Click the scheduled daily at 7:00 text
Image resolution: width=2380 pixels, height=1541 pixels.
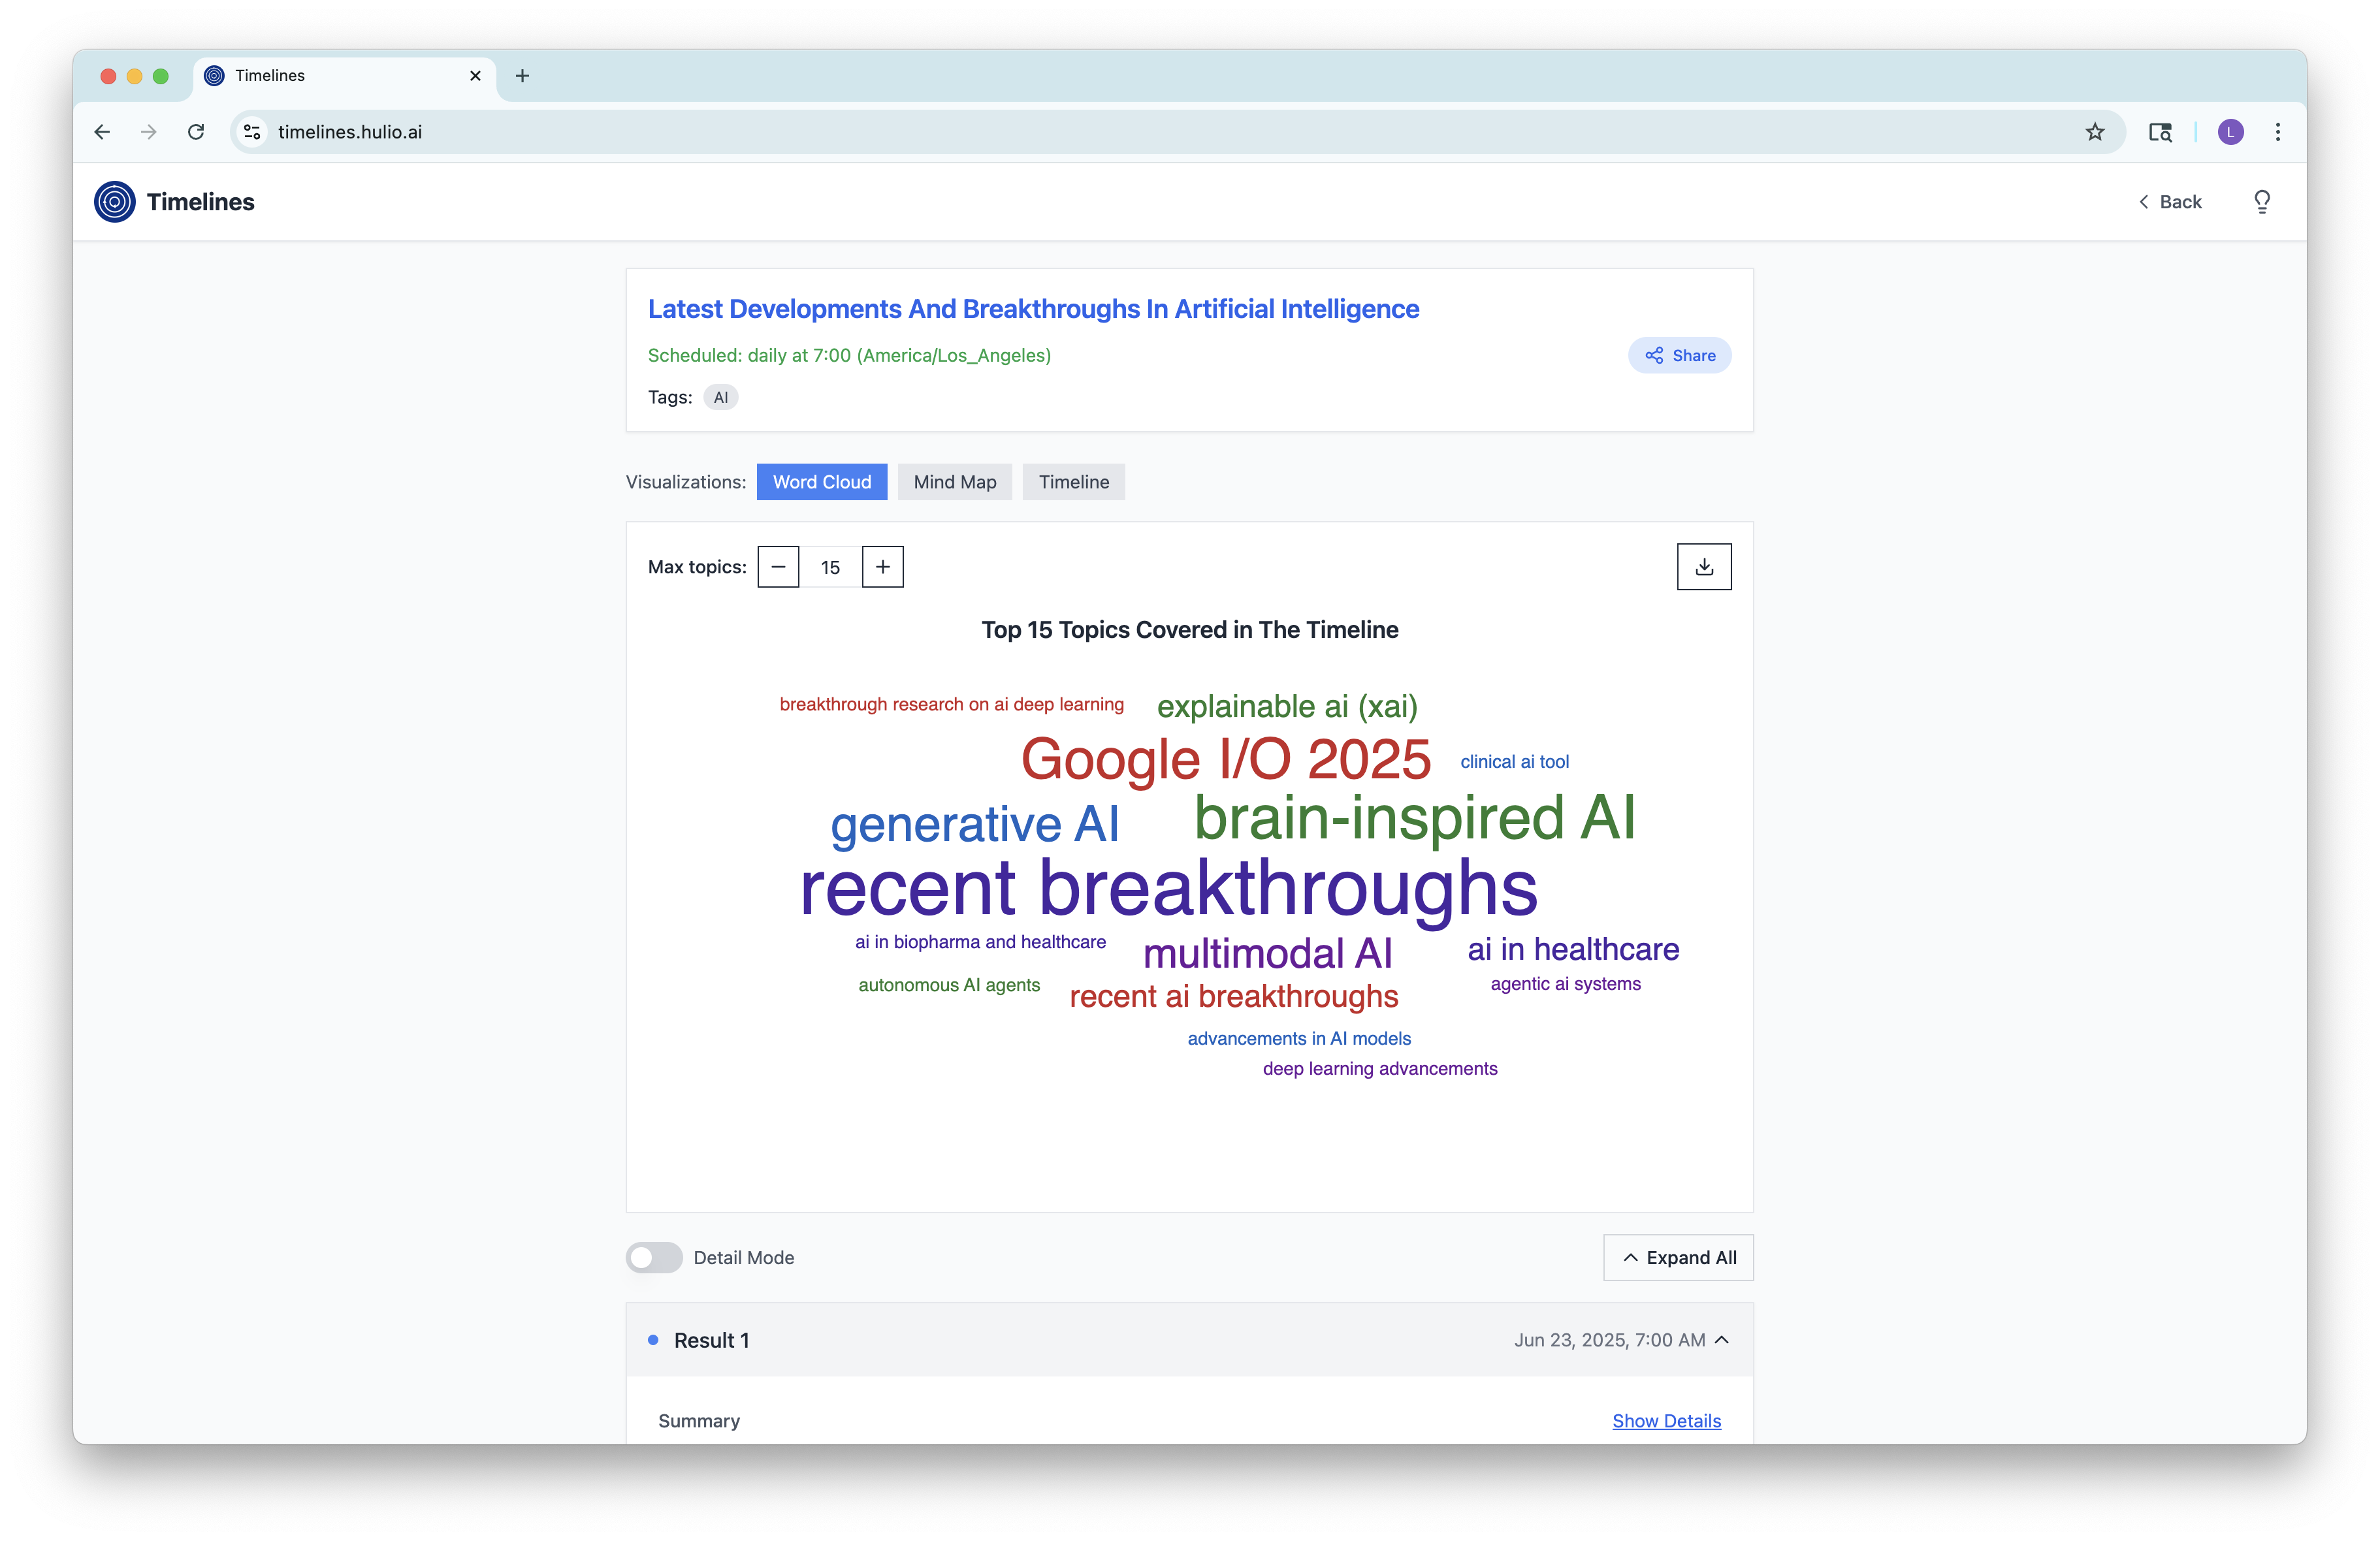(x=849, y=356)
